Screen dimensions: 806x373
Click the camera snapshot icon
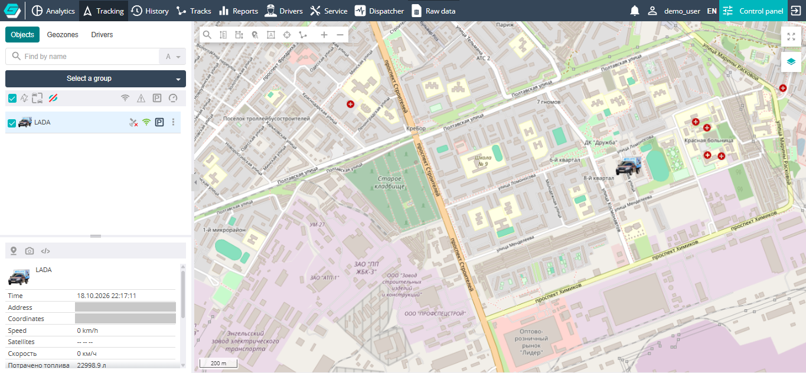pyautogui.click(x=30, y=251)
